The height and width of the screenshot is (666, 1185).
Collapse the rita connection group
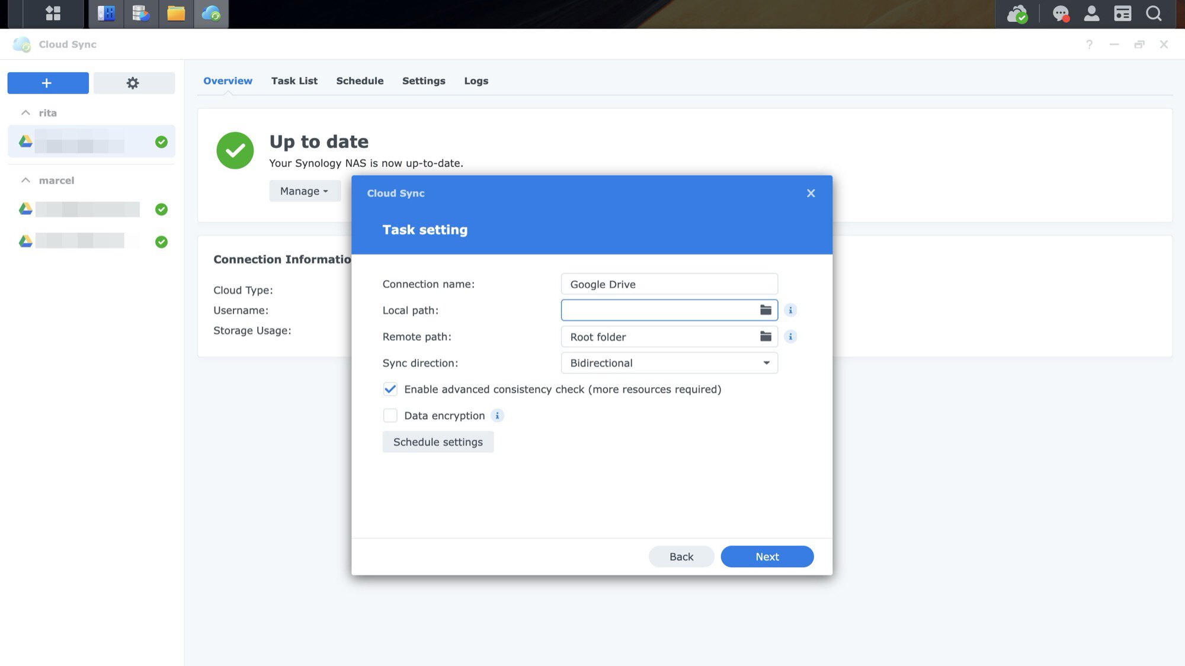[x=25, y=112]
